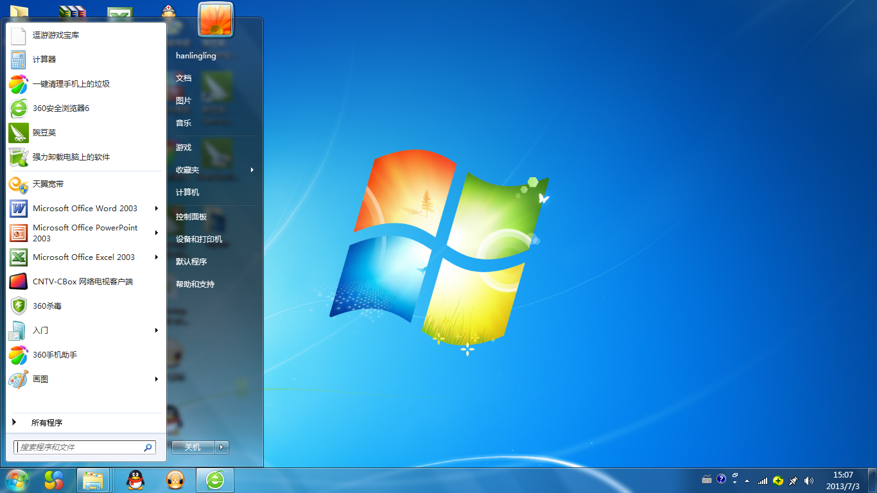The width and height of the screenshot is (877, 493).
Task: Click the search magnifier in the search box
Action: [x=148, y=447]
